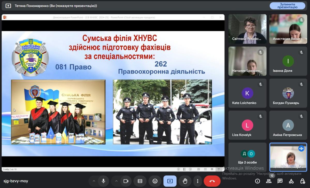Raise hand in the meeting
The image size is (310, 188).
(x=185, y=181)
